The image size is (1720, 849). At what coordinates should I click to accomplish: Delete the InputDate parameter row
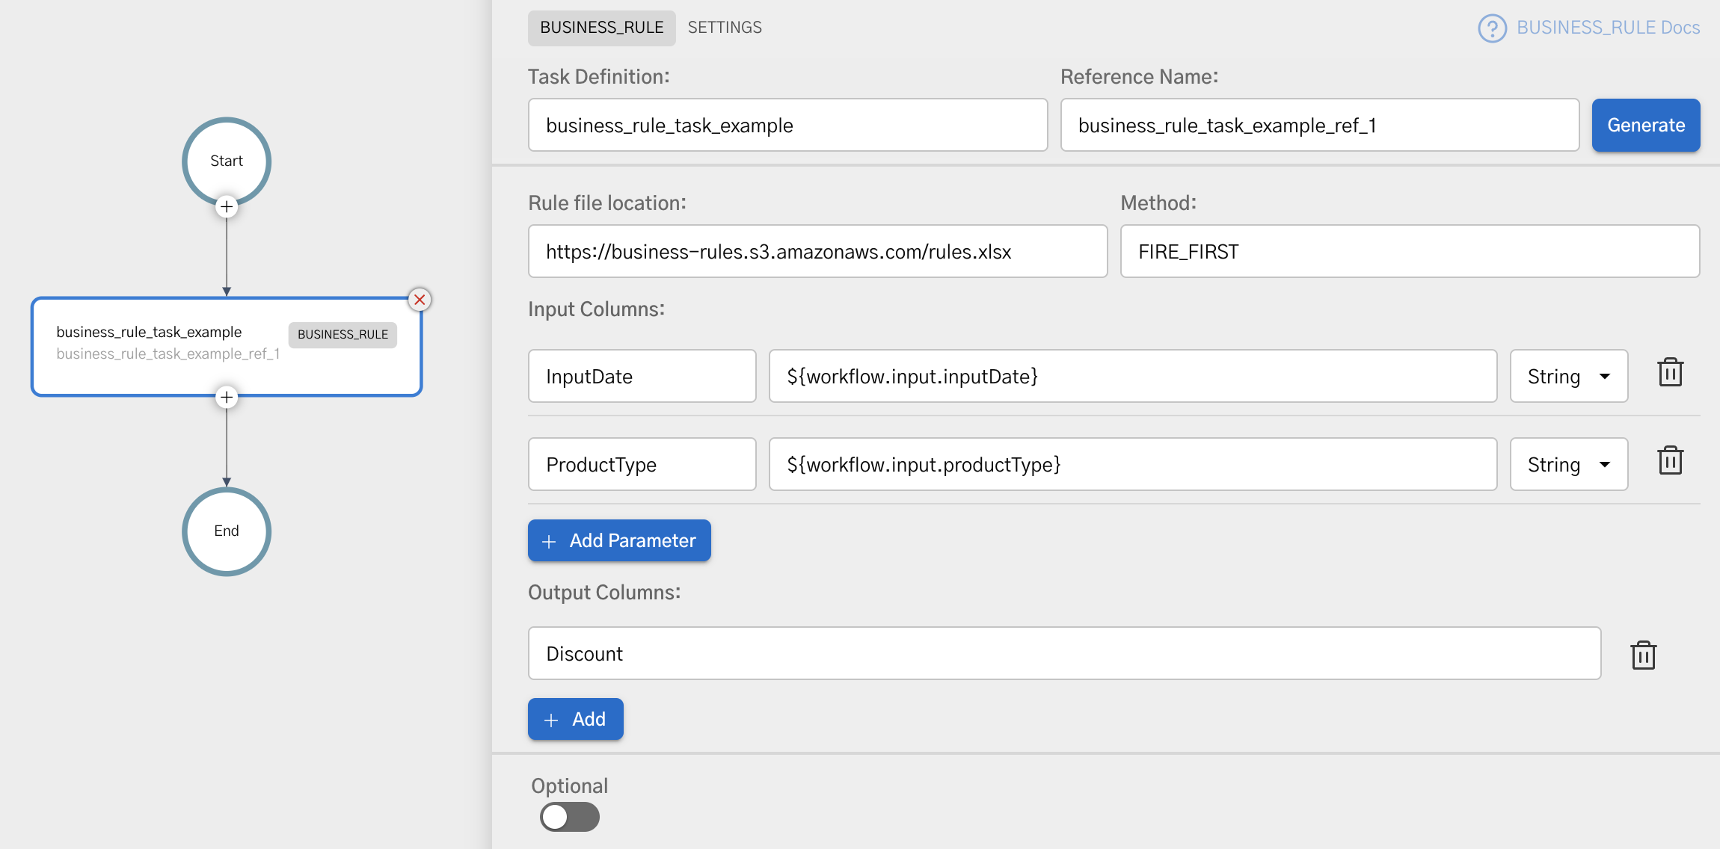click(1670, 373)
